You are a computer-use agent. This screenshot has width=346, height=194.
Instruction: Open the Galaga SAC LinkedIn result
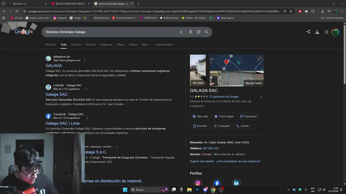point(56,94)
